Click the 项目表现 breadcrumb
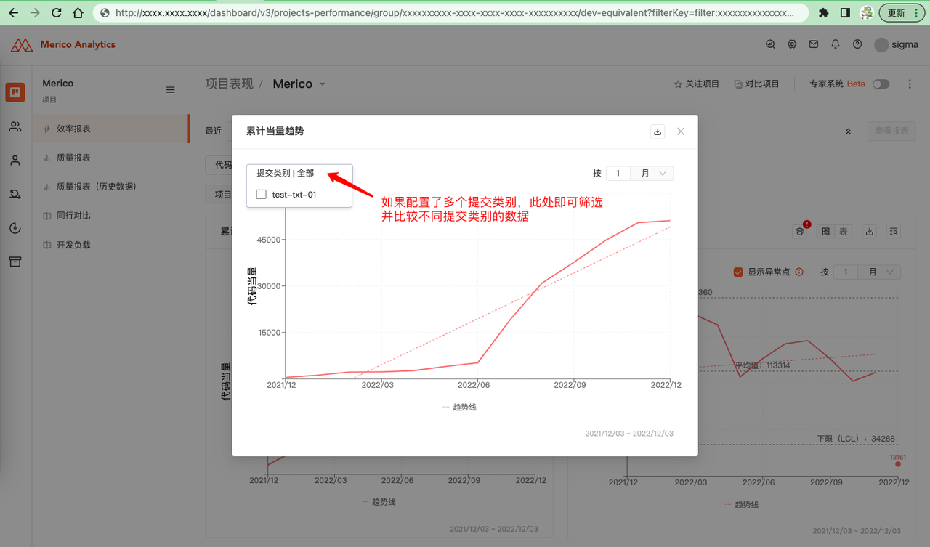 [x=230, y=84]
